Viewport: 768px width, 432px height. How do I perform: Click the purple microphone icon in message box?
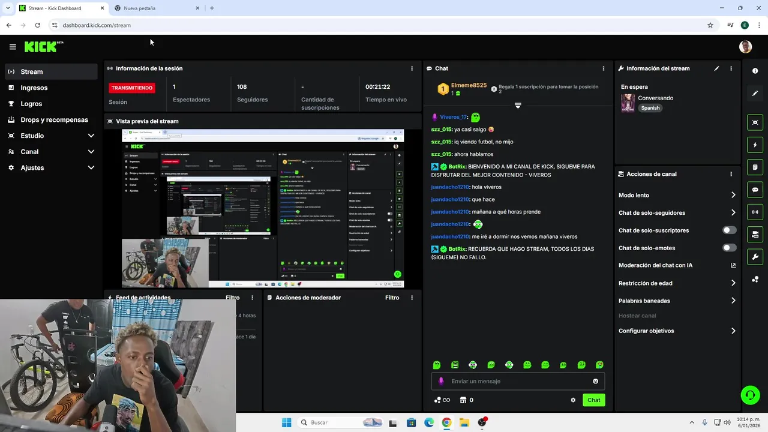441,381
